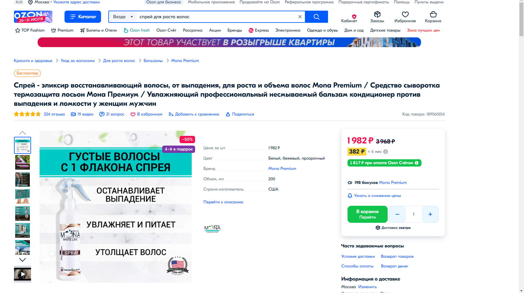Move thumbnails up with the up chevron

[x=23, y=133]
